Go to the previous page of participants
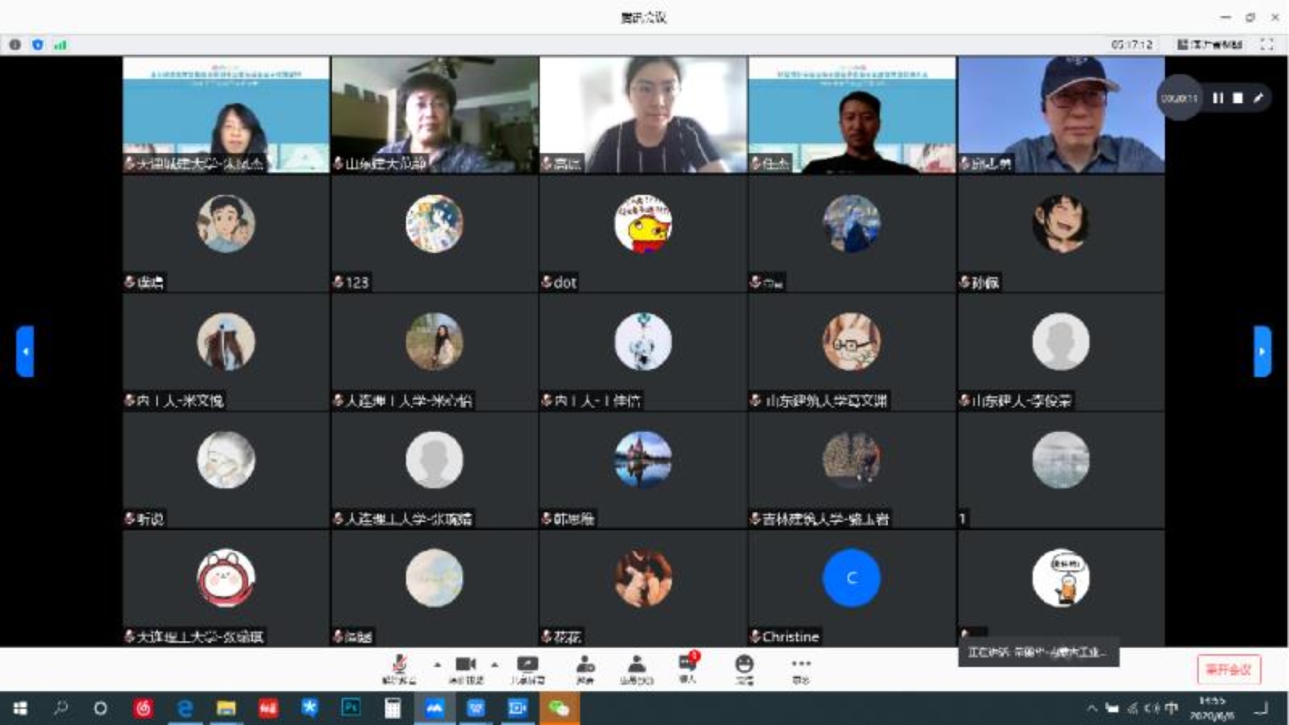The width and height of the screenshot is (1289, 725). tap(25, 351)
